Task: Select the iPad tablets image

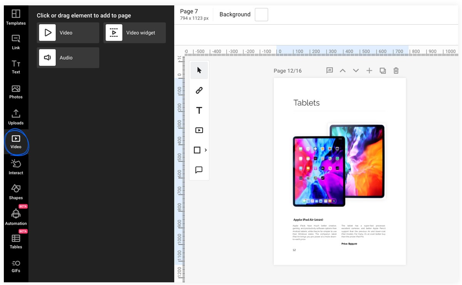Action: (x=339, y=165)
